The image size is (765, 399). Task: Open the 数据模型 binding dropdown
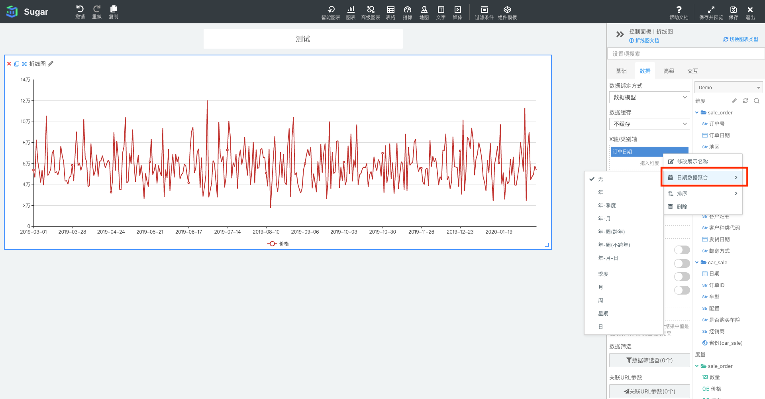click(x=649, y=97)
